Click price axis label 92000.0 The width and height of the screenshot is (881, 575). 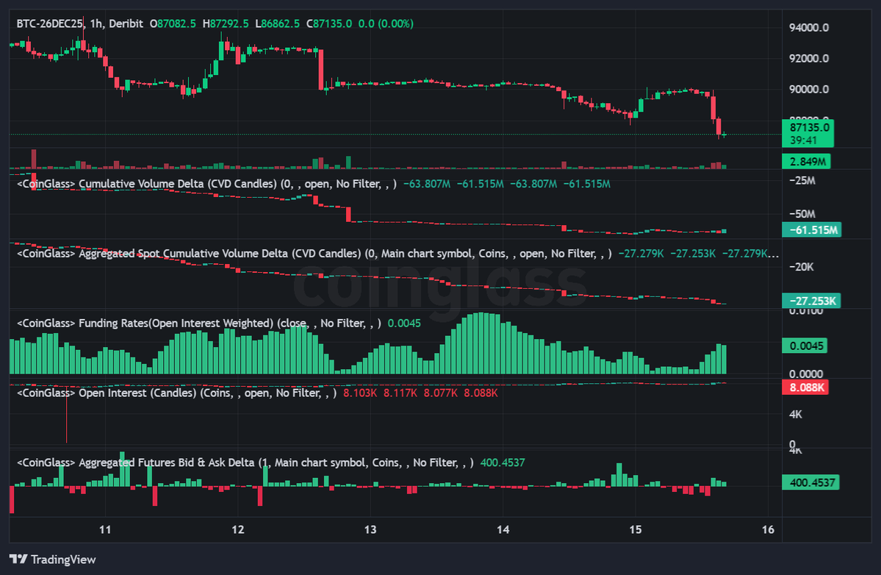point(808,58)
